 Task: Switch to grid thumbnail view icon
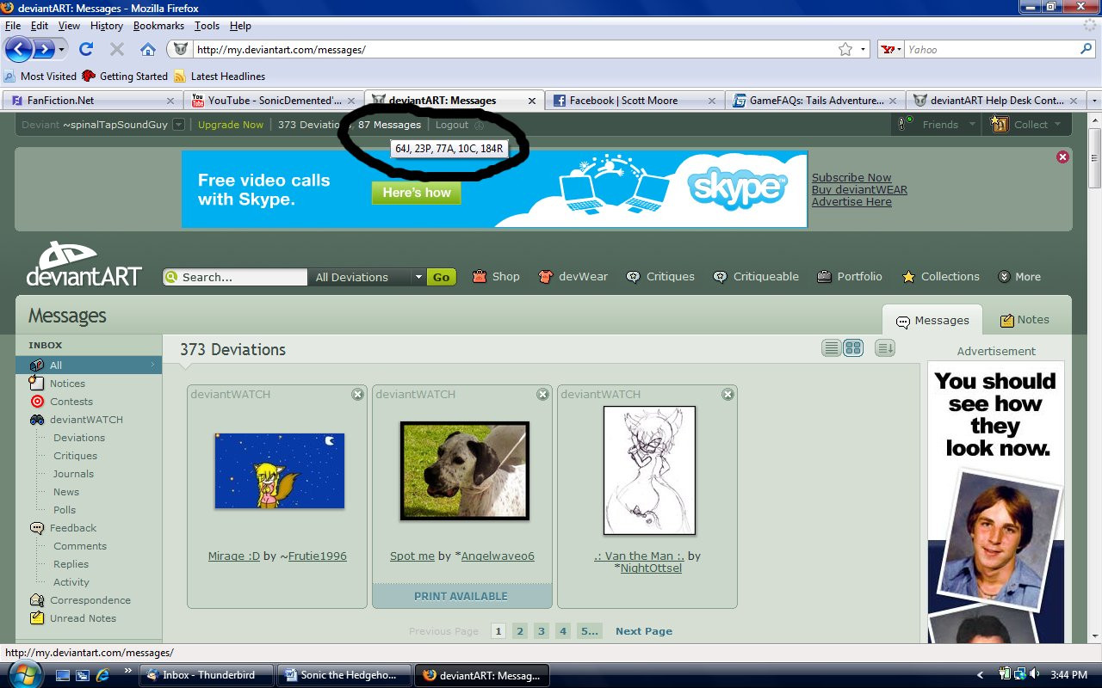(x=852, y=348)
